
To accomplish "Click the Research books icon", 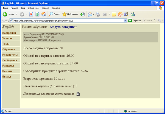I will pyautogui.click(x=126, y=14).
